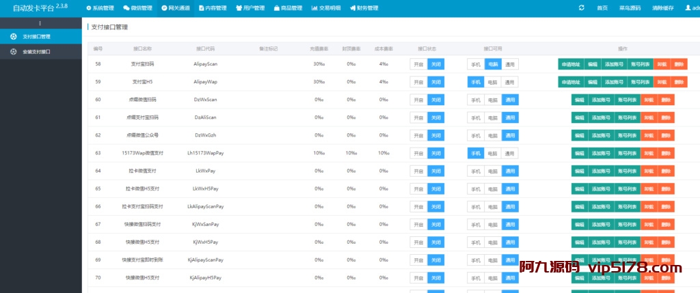
Task: Click the WeChat icon of 微信管理
Action: pos(126,8)
